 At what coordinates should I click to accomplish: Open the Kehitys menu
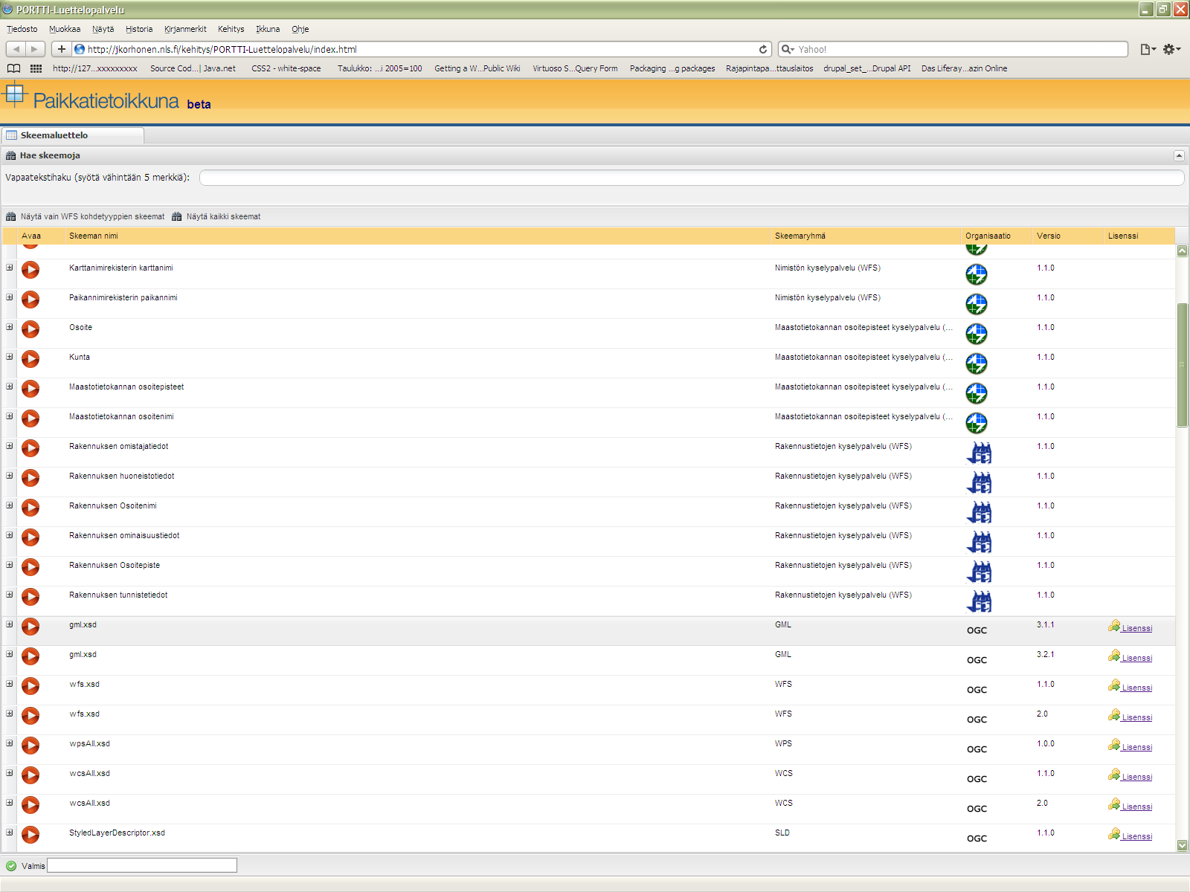231,29
